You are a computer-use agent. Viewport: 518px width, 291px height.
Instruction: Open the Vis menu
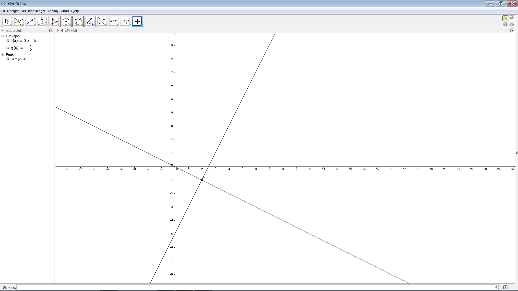[x=23, y=11]
